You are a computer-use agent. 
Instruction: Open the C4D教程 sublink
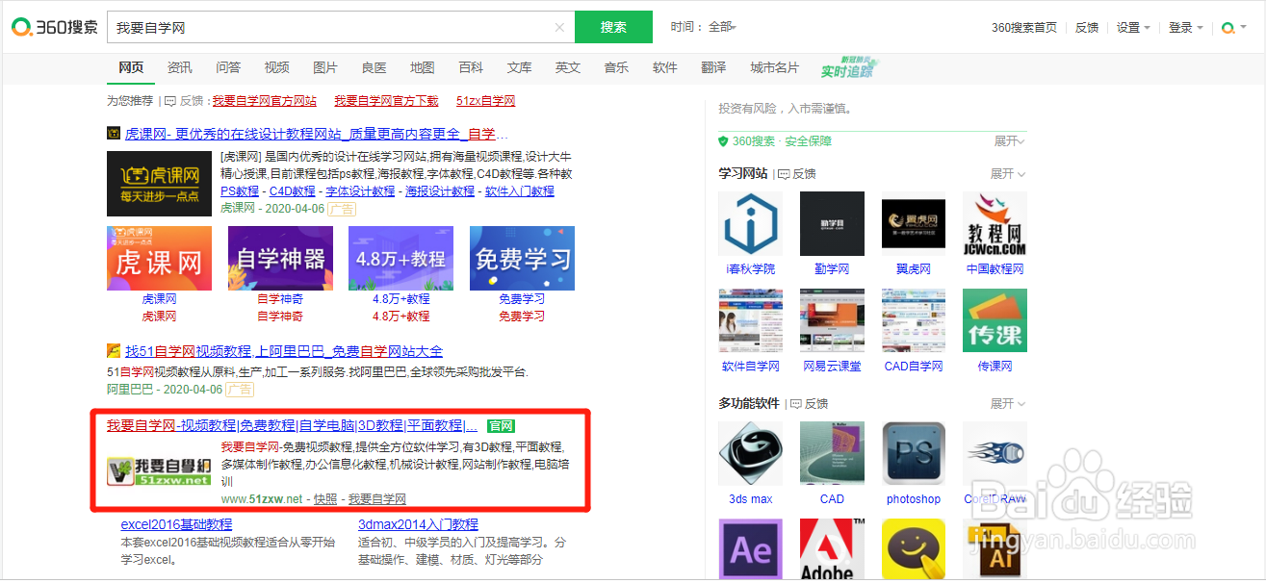tap(292, 191)
